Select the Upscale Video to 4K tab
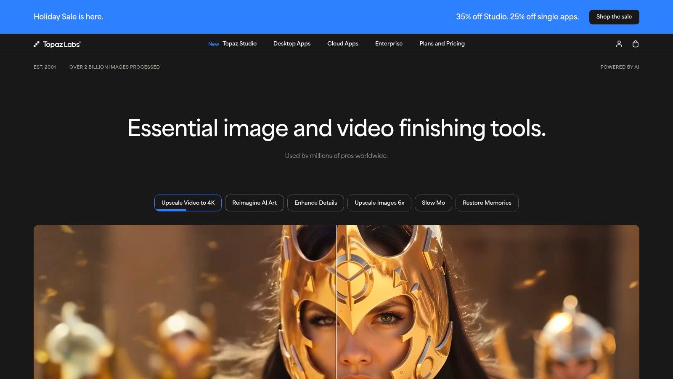Screen dimensions: 673x379 188,203
